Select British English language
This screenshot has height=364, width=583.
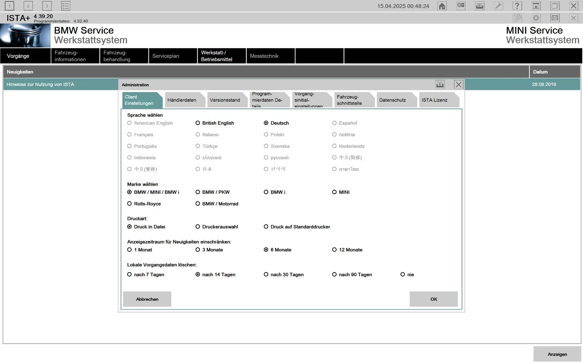pyautogui.click(x=215, y=123)
